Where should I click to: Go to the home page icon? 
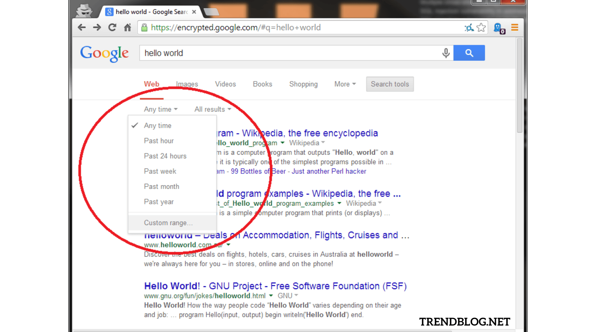pos(127,27)
